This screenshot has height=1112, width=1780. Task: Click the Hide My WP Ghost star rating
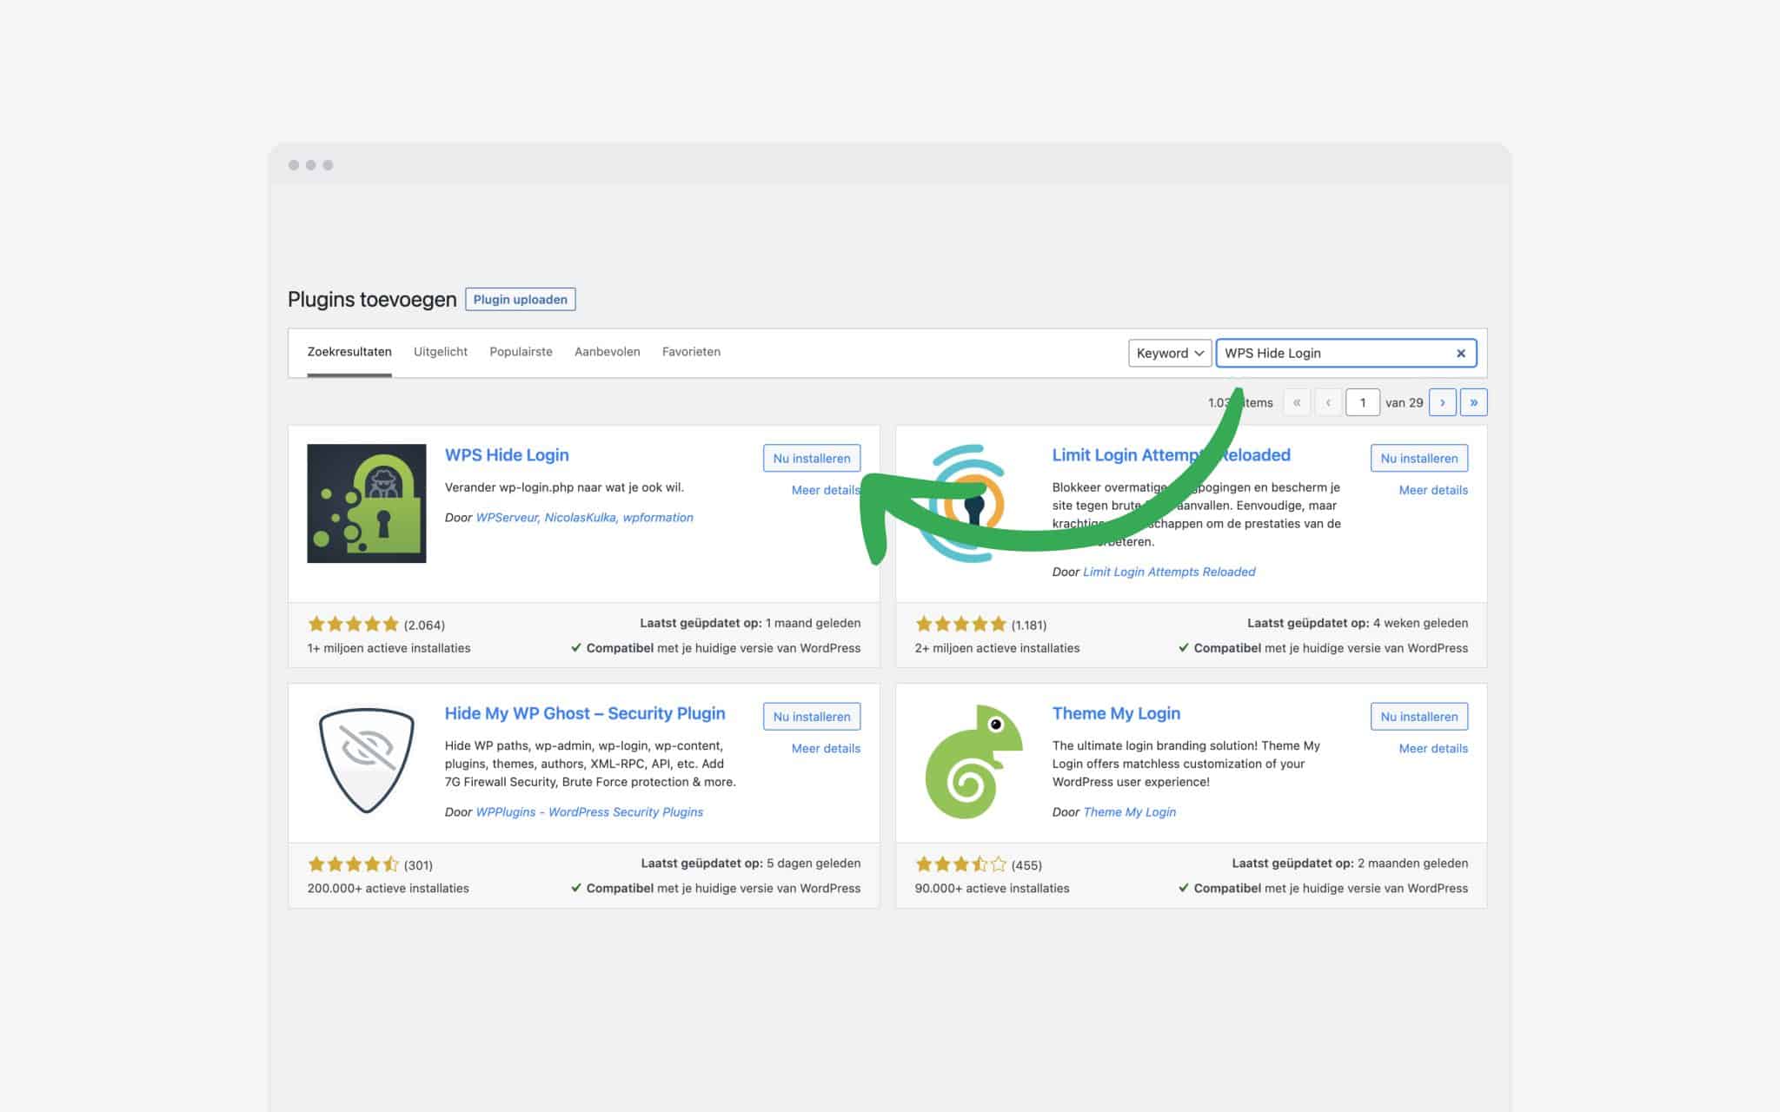(x=353, y=864)
